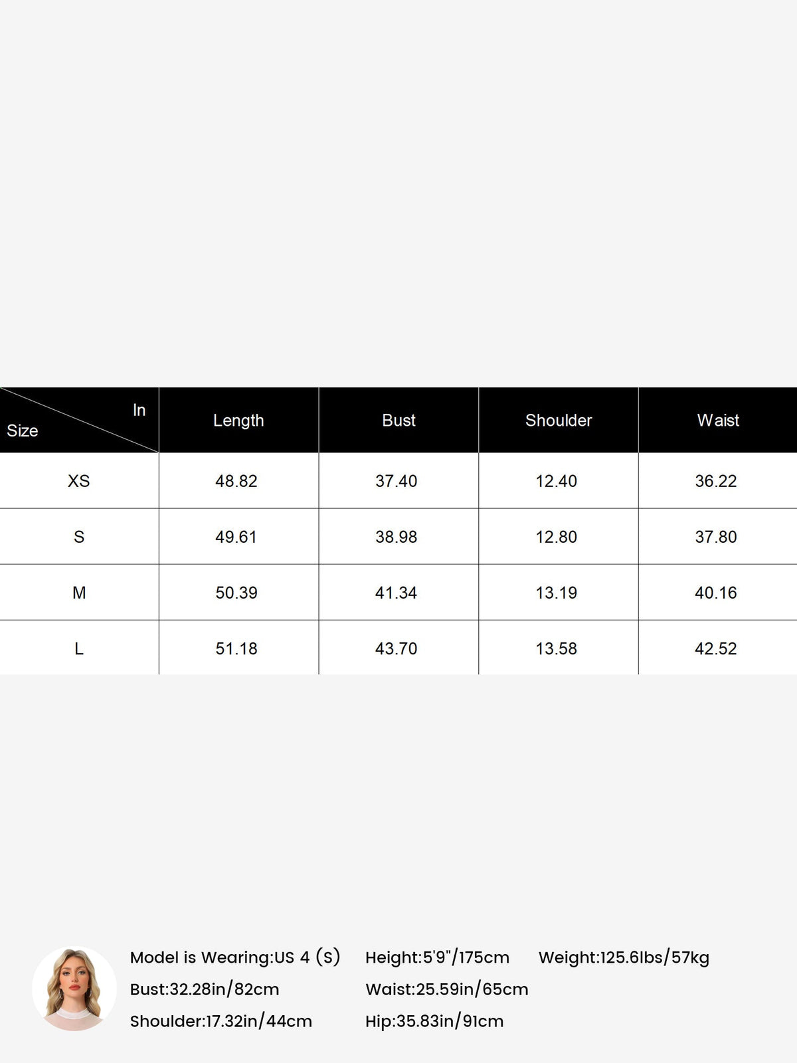Select the S bust value 38.98
The width and height of the screenshot is (797, 1063).
click(397, 537)
